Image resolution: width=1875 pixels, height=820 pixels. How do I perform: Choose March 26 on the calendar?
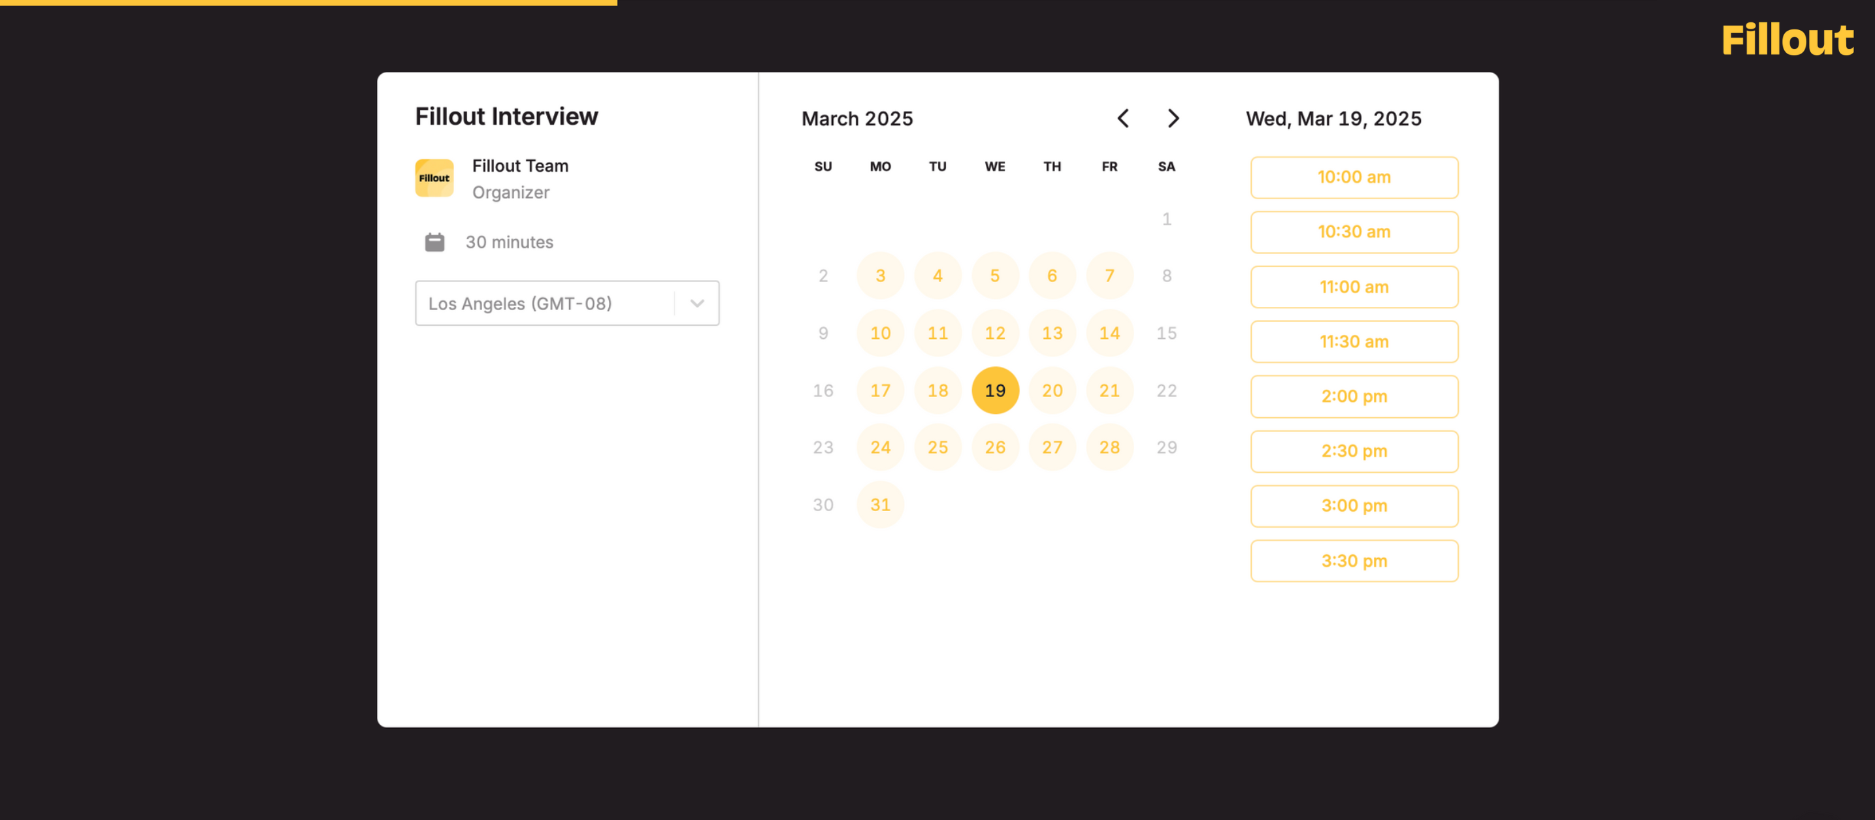pyautogui.click(x=995, y=447)
